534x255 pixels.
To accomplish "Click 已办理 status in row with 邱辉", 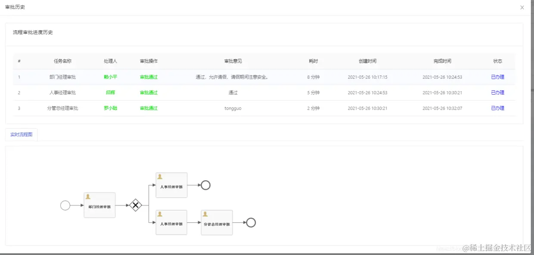I will pos(497,92).
